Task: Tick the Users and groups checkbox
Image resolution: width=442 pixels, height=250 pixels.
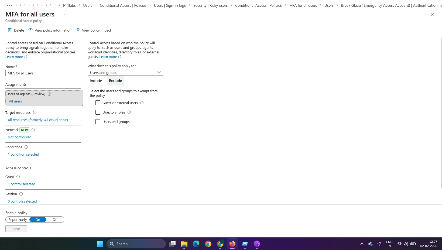Action: (98, 122)
